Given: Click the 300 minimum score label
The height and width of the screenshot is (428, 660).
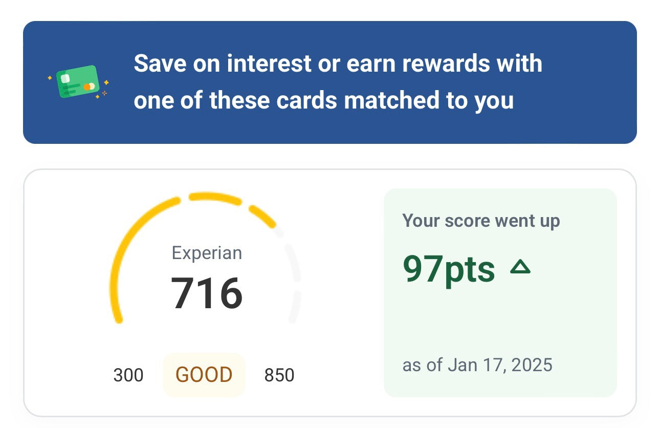Looking at the screenshot, I should [128, 375].
